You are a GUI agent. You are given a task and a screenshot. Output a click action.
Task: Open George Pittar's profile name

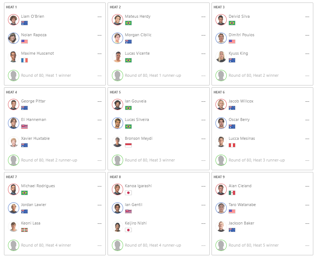tap(33, 101)
